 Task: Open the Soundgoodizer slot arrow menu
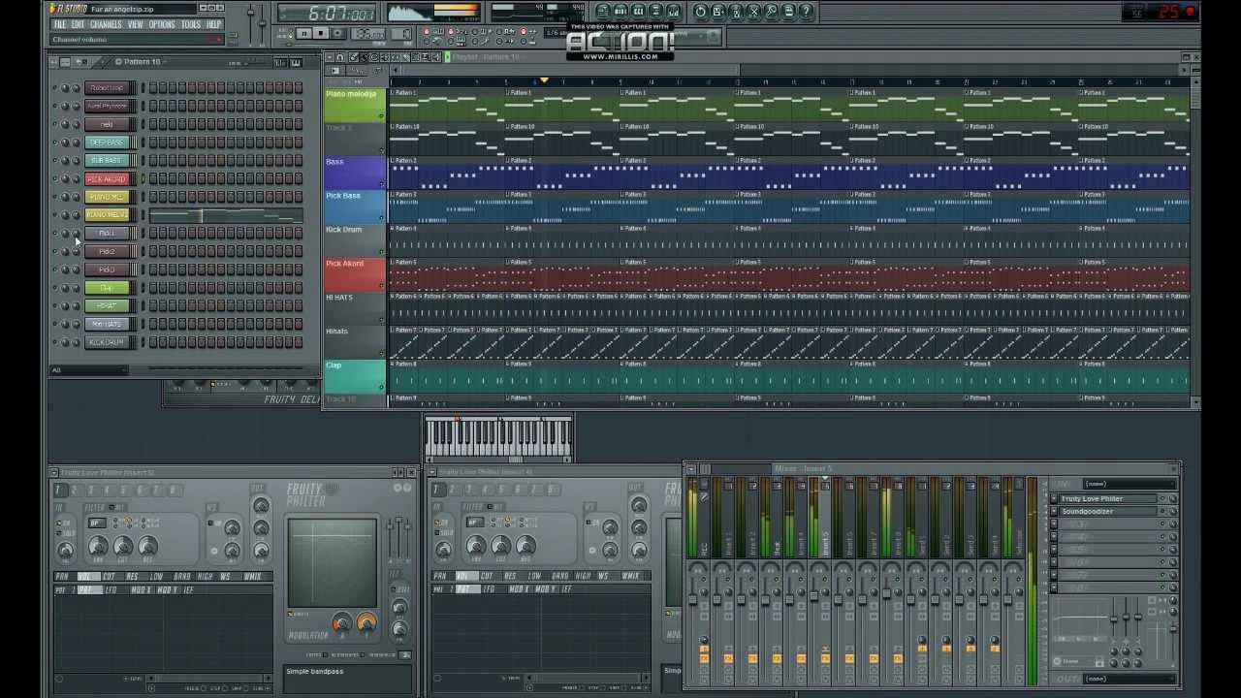click(x=1054, y=511)
